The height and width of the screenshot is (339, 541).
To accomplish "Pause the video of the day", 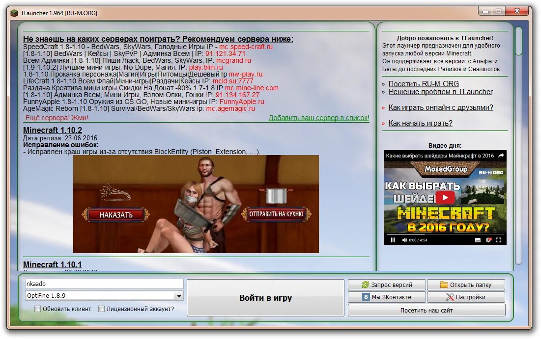I will (x=393, y=240).
